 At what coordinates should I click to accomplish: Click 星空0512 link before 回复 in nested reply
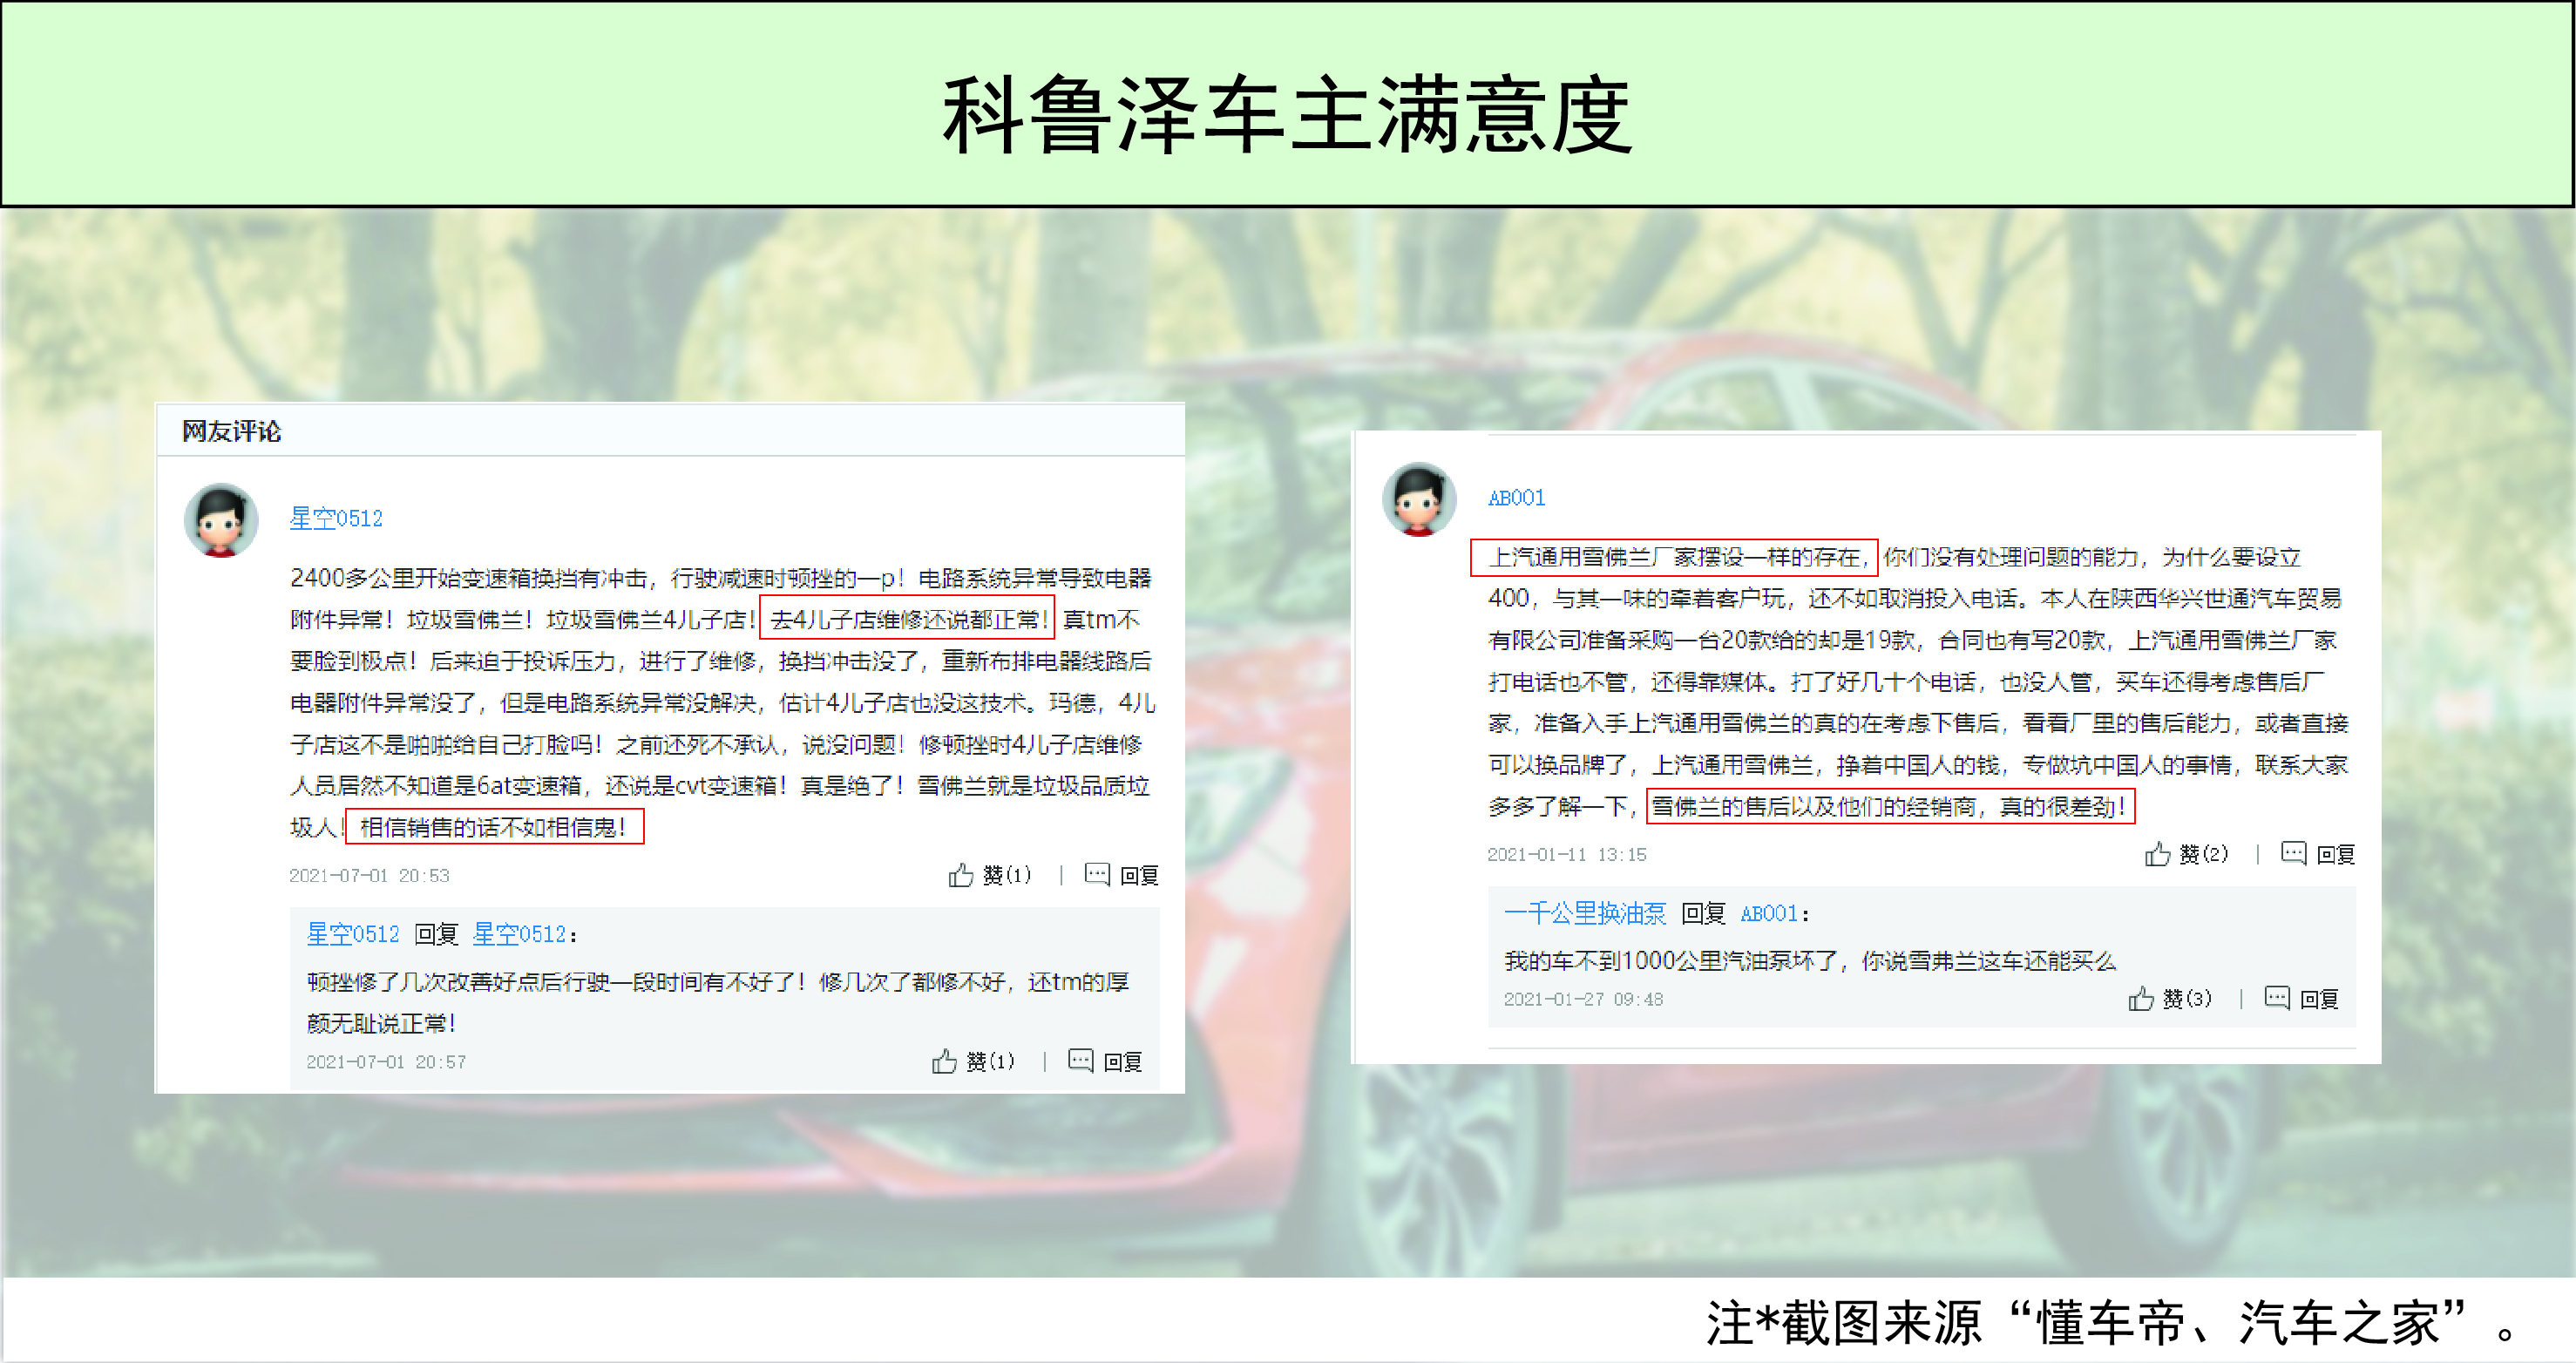click(353, 934)
